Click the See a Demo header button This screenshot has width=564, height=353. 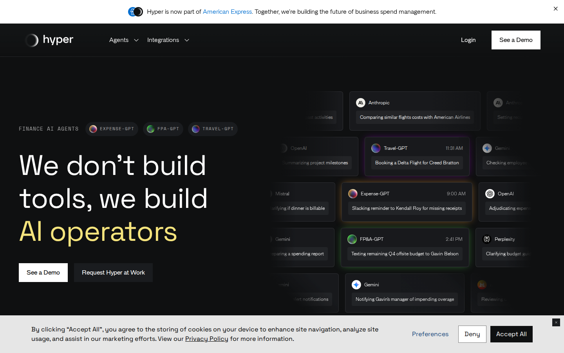(x=516, y=40)
